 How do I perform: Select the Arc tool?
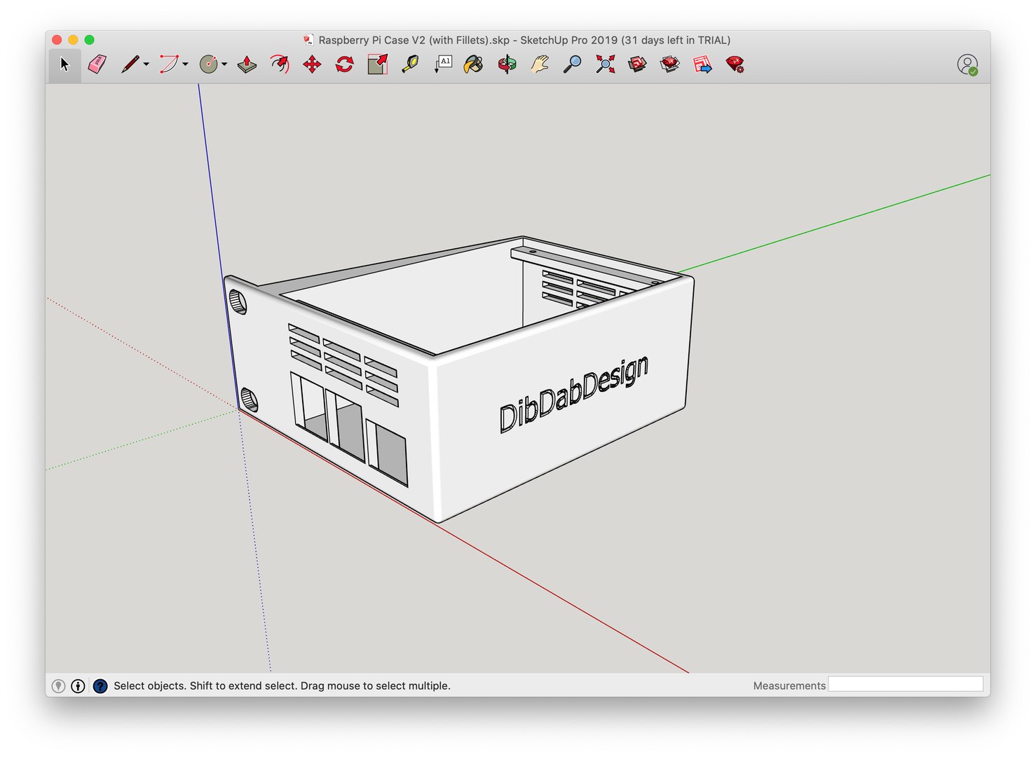tap(169, 64)
